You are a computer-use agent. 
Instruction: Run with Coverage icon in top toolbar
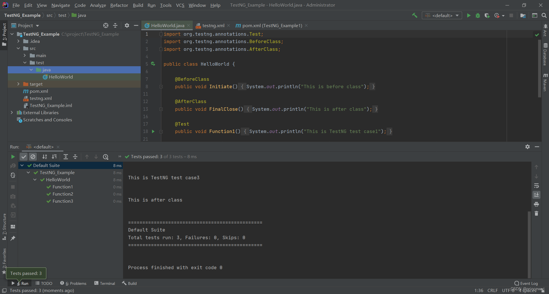pyautogui.click(x=487, y=15)
